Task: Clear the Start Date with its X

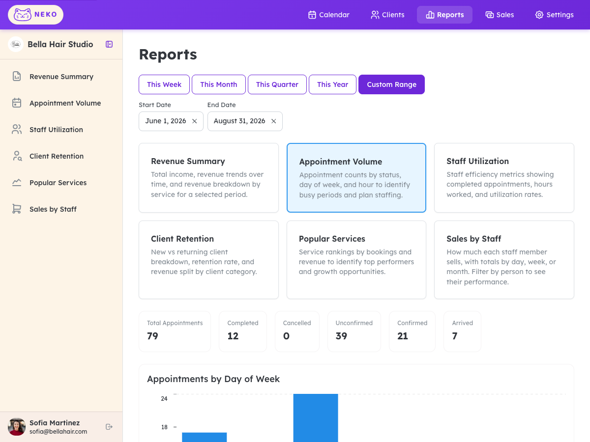Action: [x=194, y=121]
